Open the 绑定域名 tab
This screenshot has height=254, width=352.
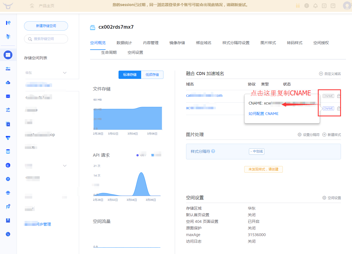pyautogui.click(x=204, y=43)
